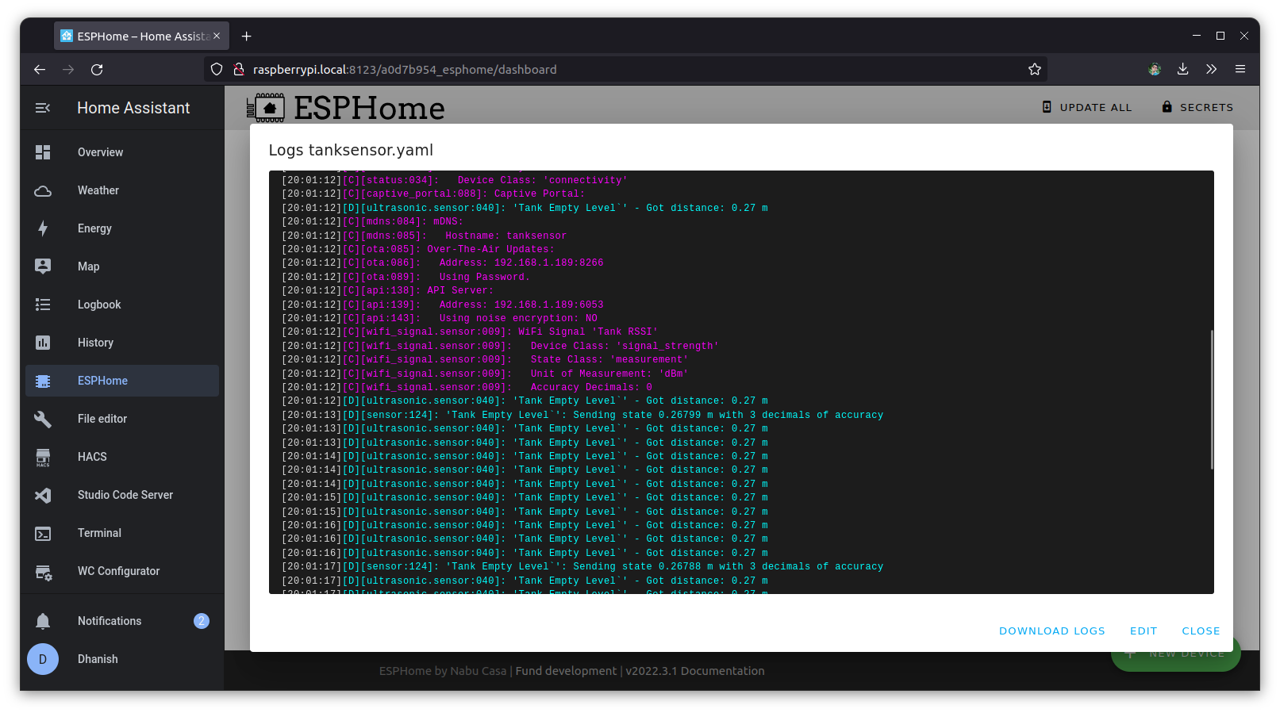Click the notification count badge

(x=202, y=621)
